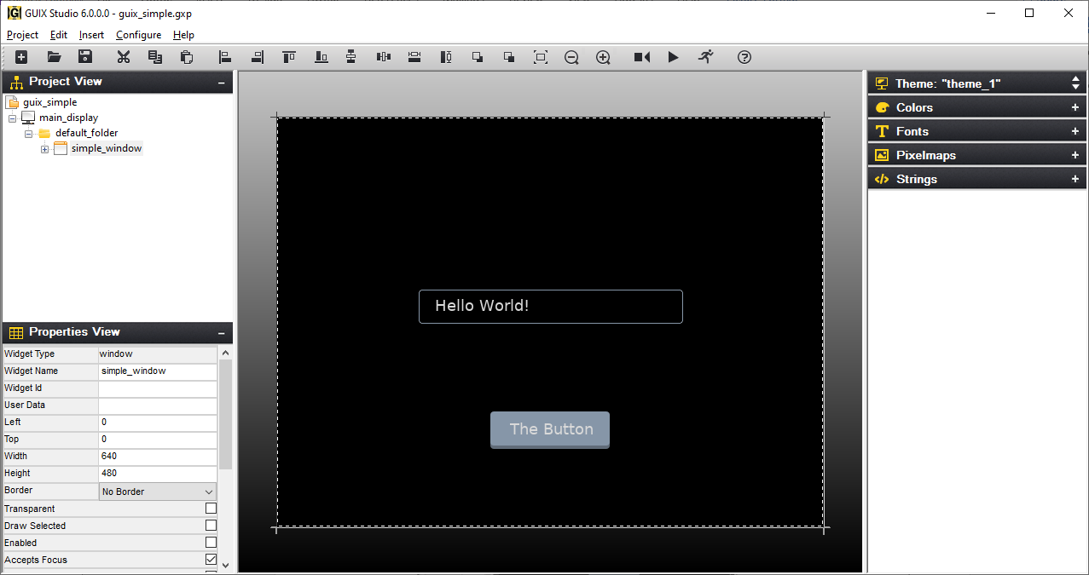Expand the simple_window tree node
The height and width of the screenshot is (575, 1089).
point(44,148)
